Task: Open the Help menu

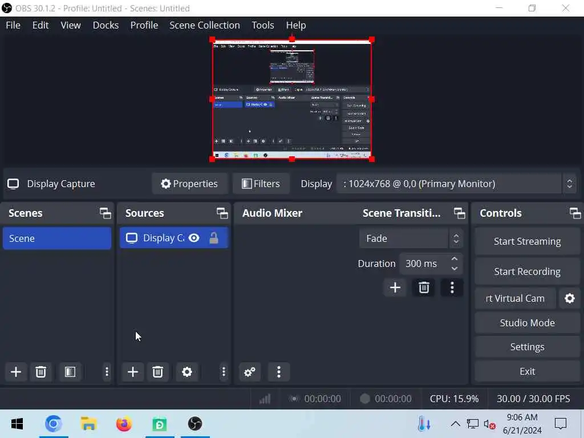Action: pos(296,25)
